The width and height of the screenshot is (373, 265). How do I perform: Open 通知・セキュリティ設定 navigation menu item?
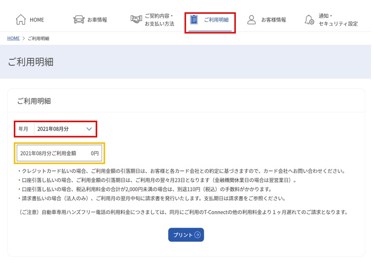[x=331, y=20]
